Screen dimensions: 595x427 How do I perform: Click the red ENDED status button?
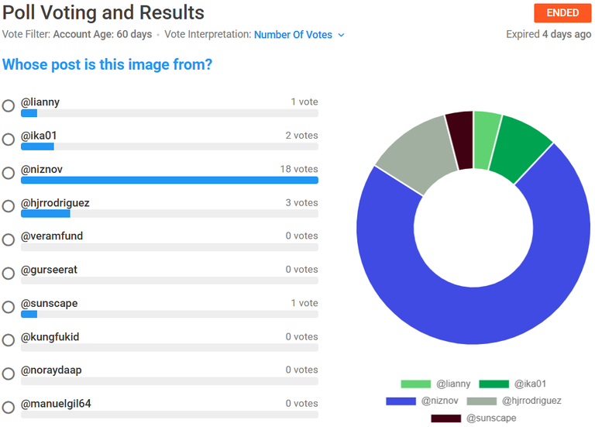click(x=562, y=13)
